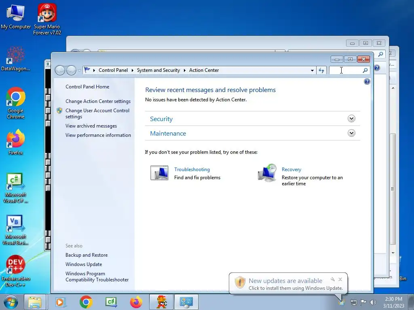The height and width of the screenshot is (310, 414).
Task: Open Change Action Center settings
Action: [98, 101]
